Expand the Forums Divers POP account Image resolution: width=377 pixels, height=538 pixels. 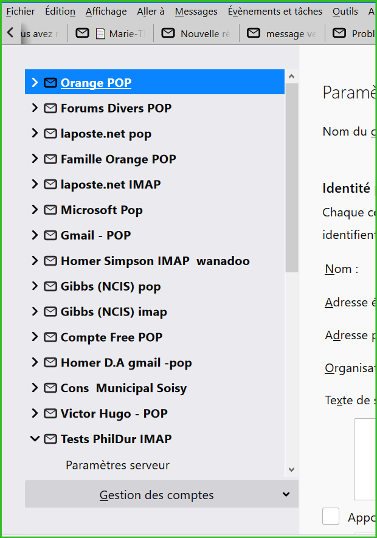pos(35,108)
